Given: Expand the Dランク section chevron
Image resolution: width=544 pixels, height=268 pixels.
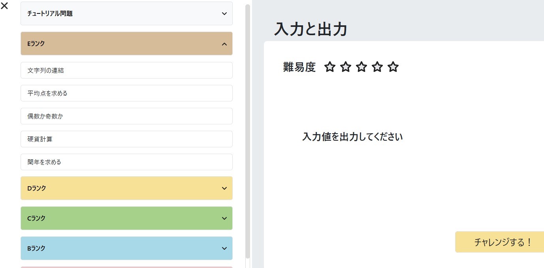Looking at the screenshot, I should coord(224,188).
